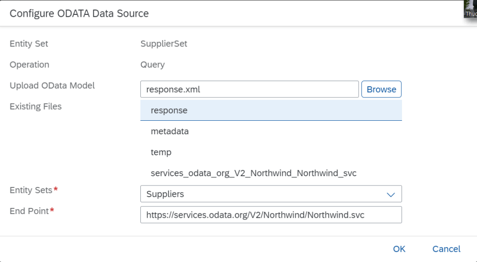Cancel the ODATA data source dialog

pos(446,249)
